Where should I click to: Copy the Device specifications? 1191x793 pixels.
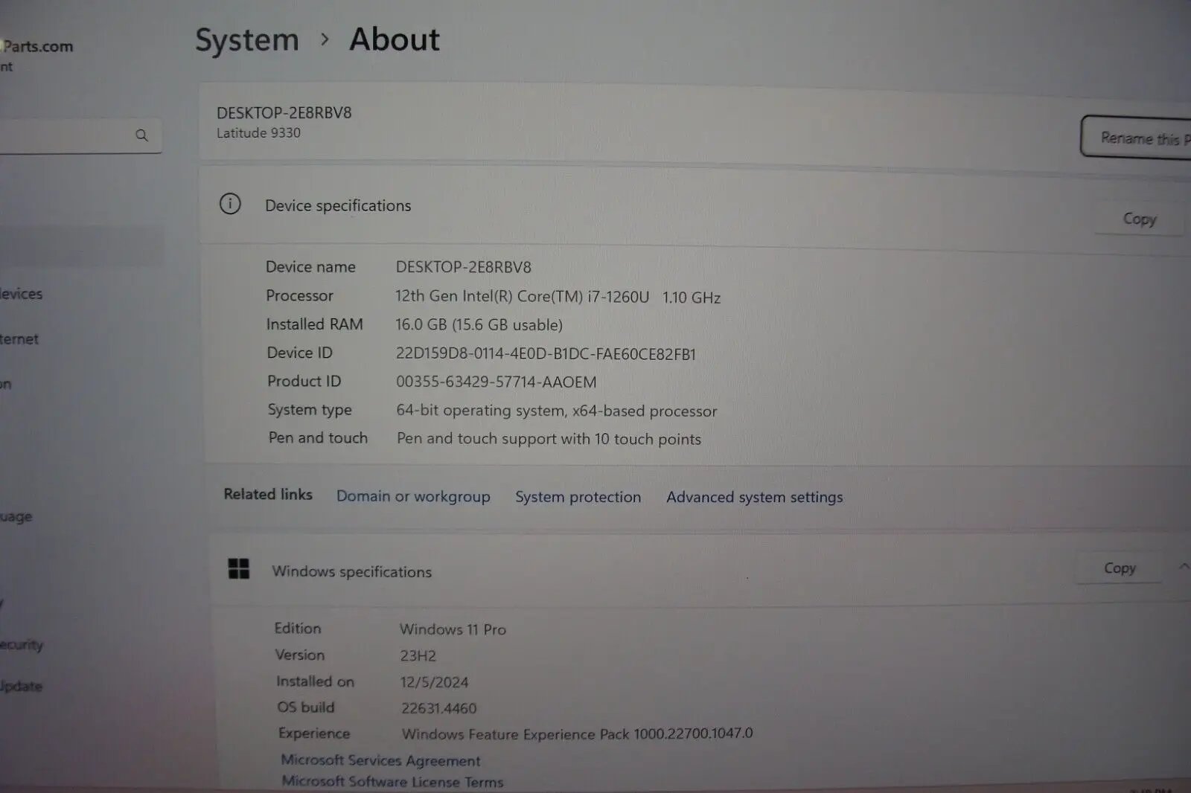(x=1139, y=219)
